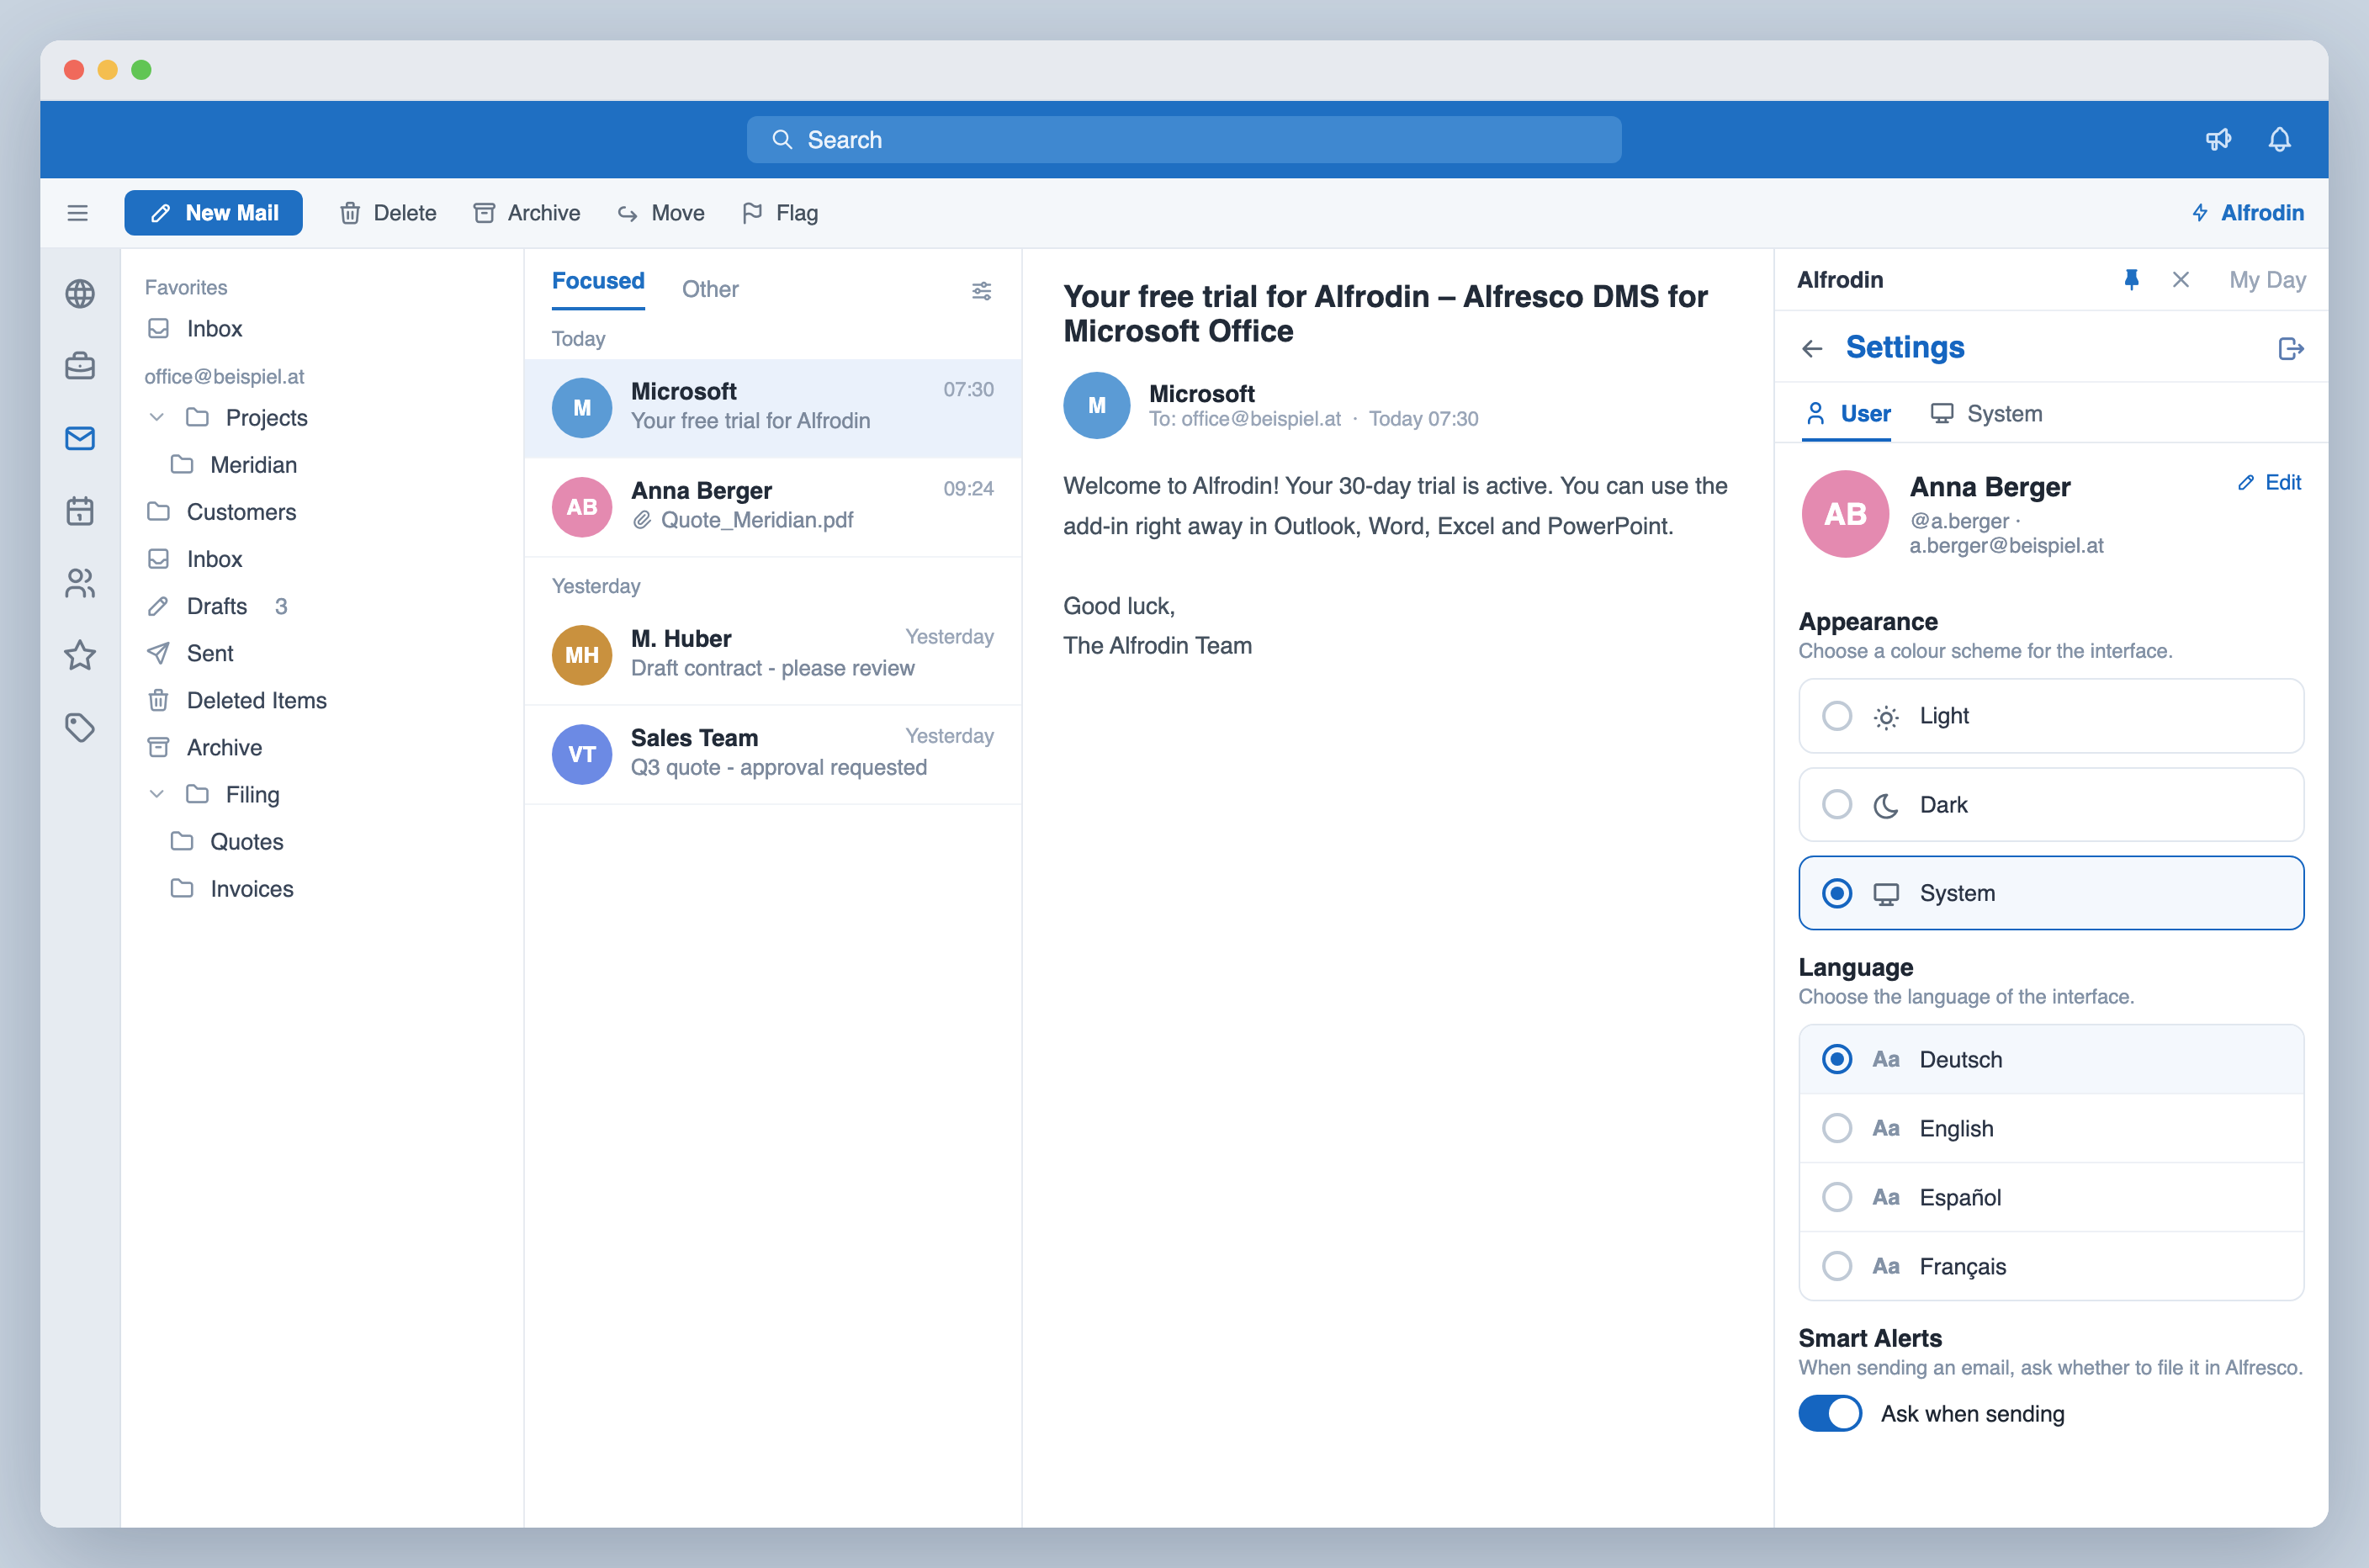Image resolution: width=2369 pixels, height=1568 pixels.
Task: Click the Alfrodin add-in button in toolbar
Action: [2248, 213]
